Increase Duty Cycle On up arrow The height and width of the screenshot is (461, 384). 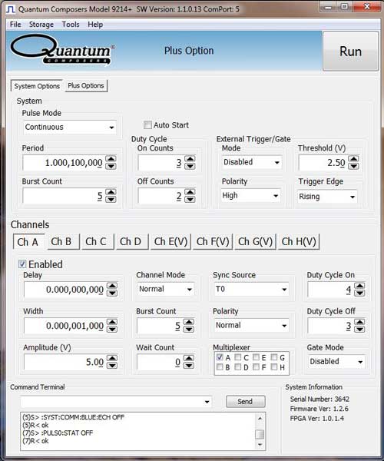pyautogui.click(x=359, y=286)
